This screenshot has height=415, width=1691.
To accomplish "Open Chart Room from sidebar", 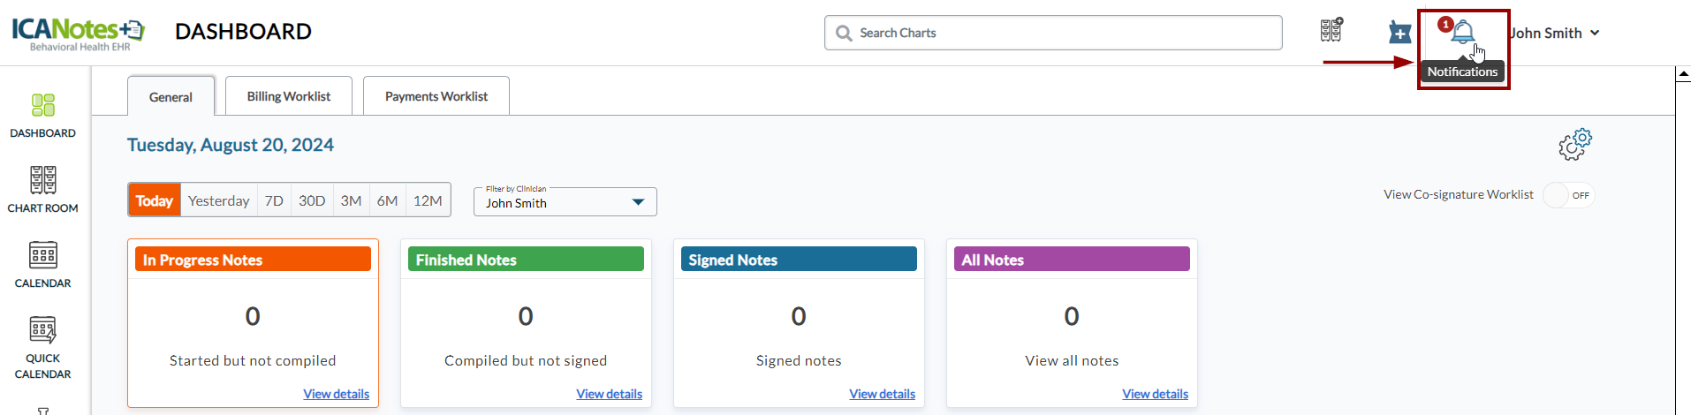I will (x=42, y=190).
